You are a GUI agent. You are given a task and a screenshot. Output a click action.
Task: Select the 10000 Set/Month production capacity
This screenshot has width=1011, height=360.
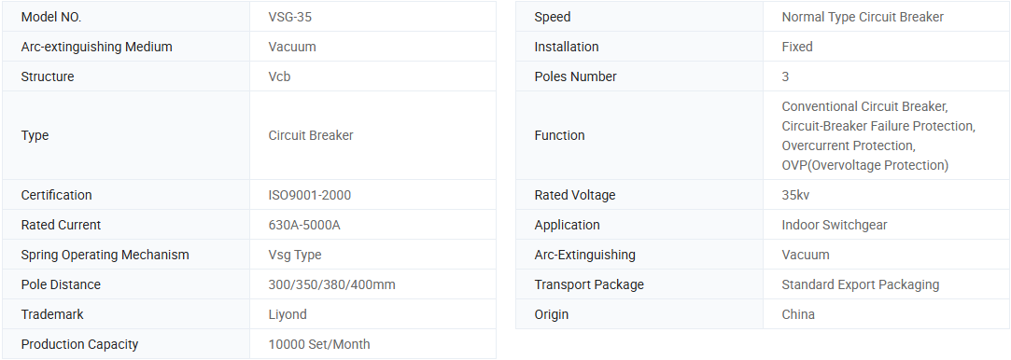[x=319, y=344]
